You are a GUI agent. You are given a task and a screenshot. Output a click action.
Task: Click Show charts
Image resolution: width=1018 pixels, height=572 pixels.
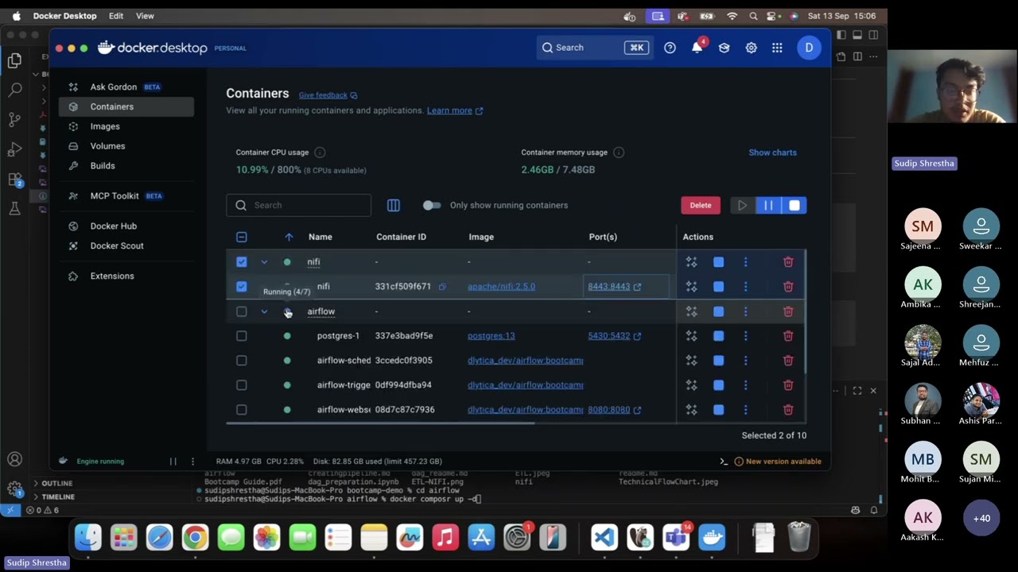[772, 153]
